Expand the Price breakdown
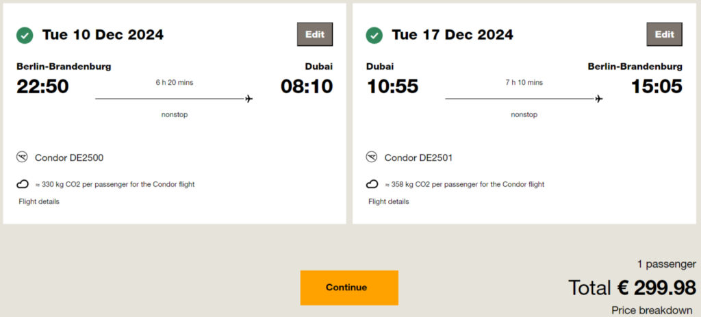Screen dimensions: 701x317 (x=652, y=310)
